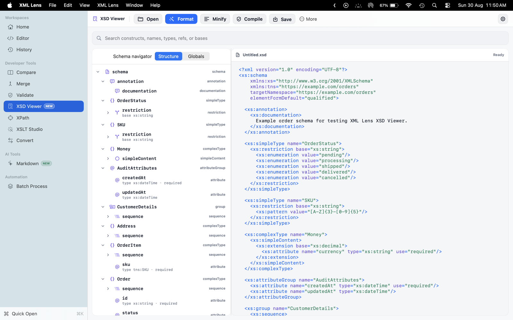513x320 pixels.
Task: Expand the simpleContent node under Money
Action: pos(108,159)
